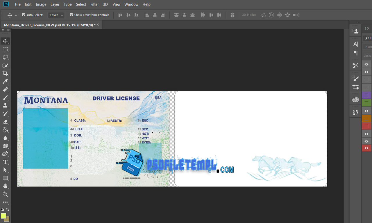The height and width of the screenshot is (223, 372).
Task: Switch to the 3D panel tab
Action: pyautogui.click(x=367, y=28)
